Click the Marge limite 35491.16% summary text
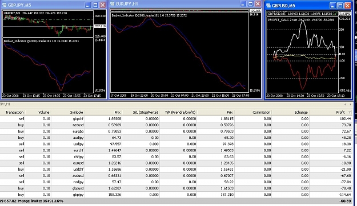This screenshot has height=206, width=357. 41,201
